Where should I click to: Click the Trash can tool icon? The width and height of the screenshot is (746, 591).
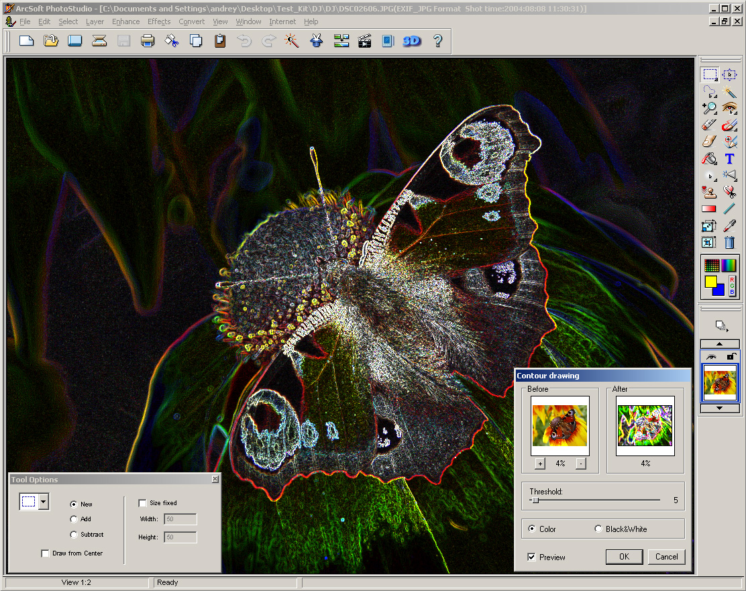click(730, 243)
